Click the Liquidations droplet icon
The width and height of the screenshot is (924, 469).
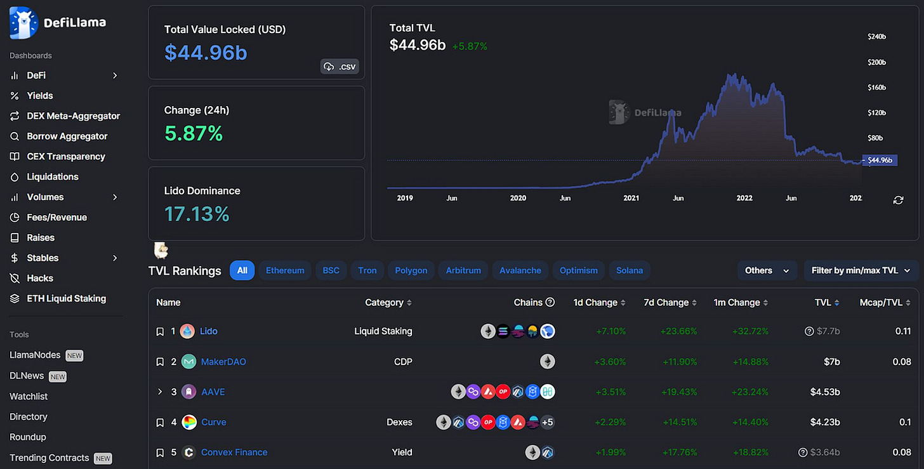[x=15, y=177]
